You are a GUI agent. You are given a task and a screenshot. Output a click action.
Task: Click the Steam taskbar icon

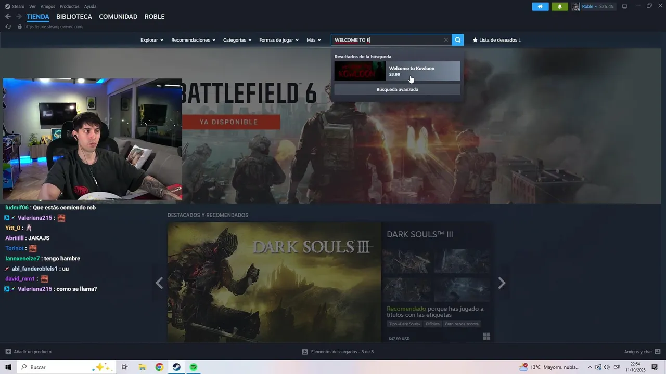(x=176, y=367)
